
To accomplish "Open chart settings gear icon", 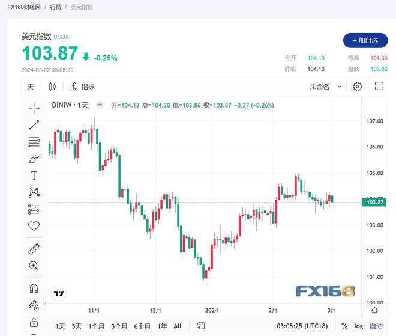I will [x=358, y=87].
